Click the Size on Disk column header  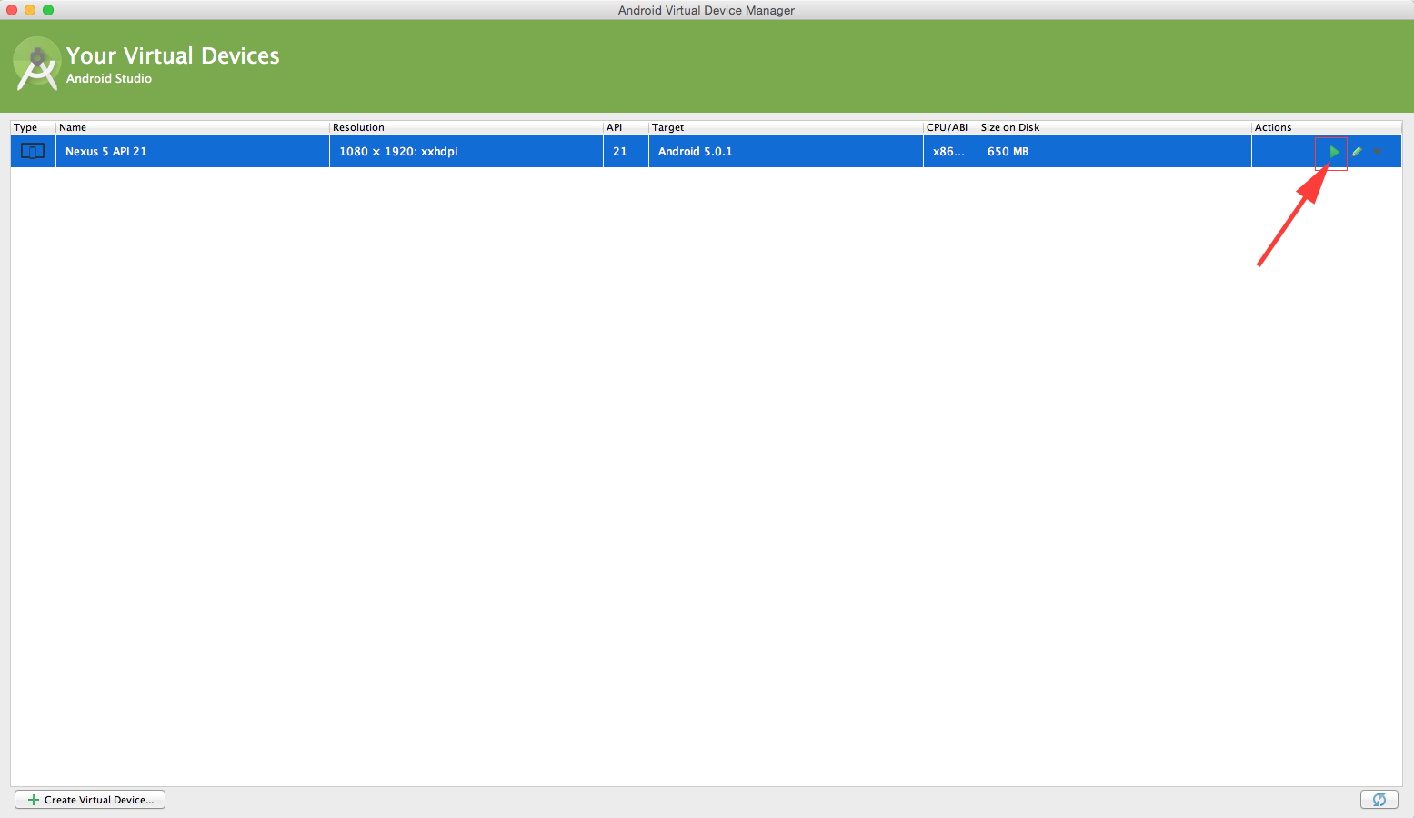pyautogui.click(x=1115, y=127)
